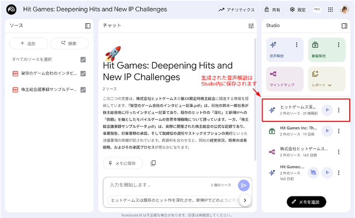This screenshot has width=355, height=218.
Task: Open 株主総会議事録サンプルデー source
Action: click(49, 90)
